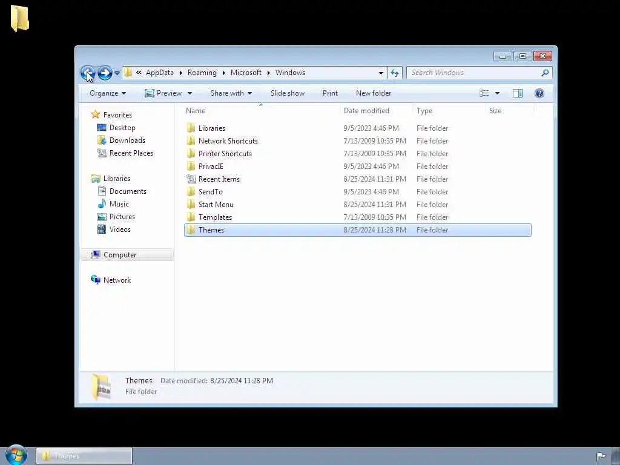
Task: Select Favorites in the navigation pane
Action: [x=117, y=115]
